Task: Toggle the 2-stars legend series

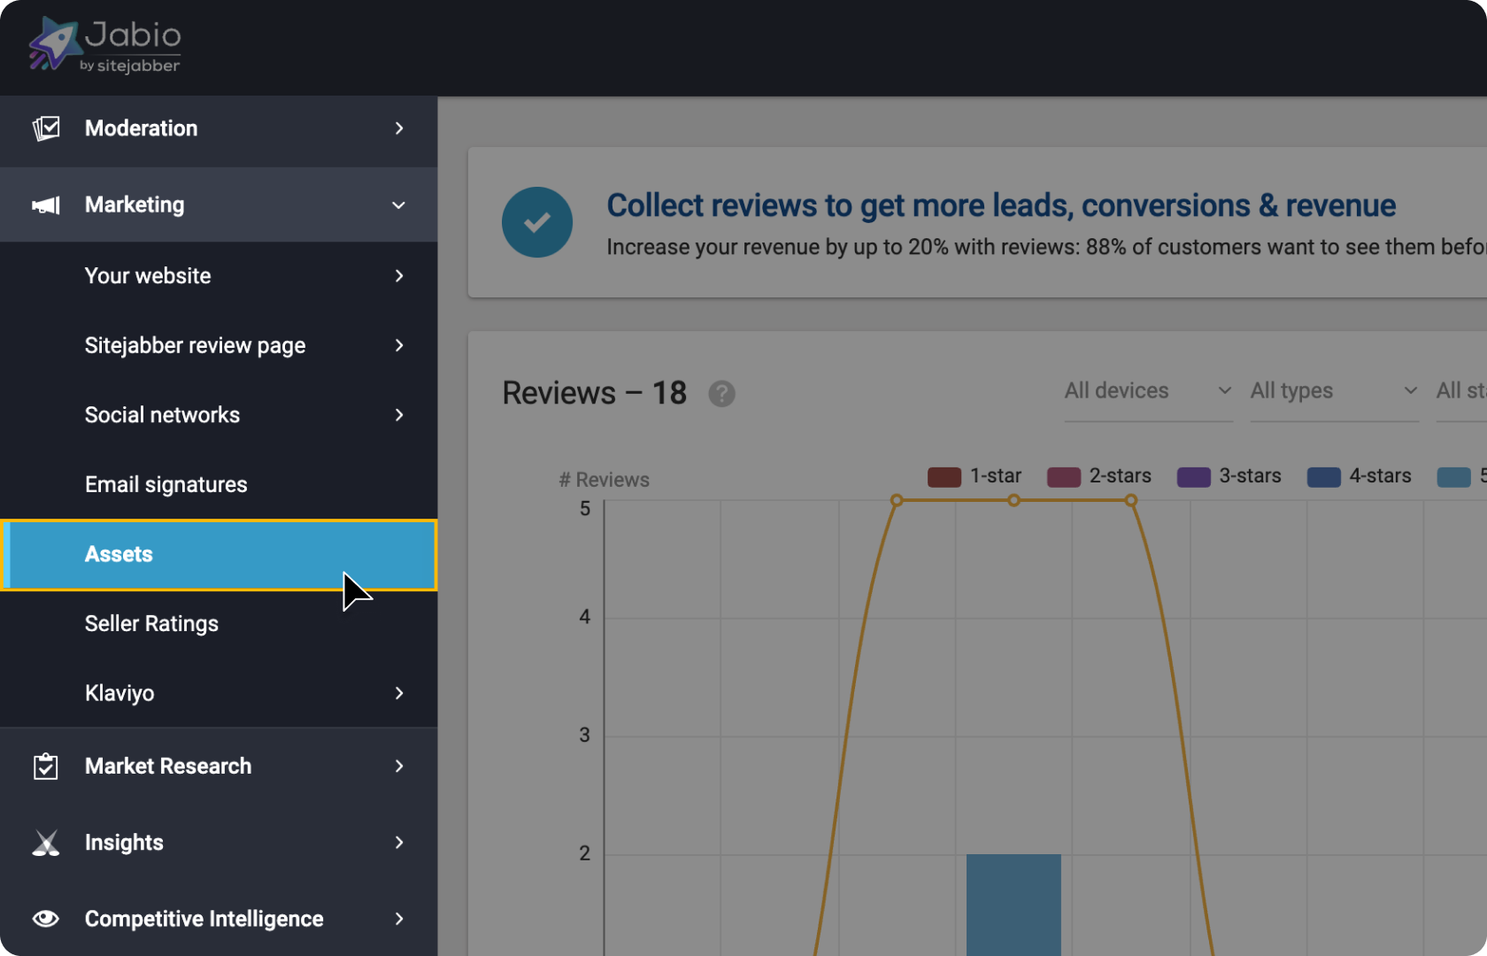Action: pyautogui.click(x=1098, y=476)
